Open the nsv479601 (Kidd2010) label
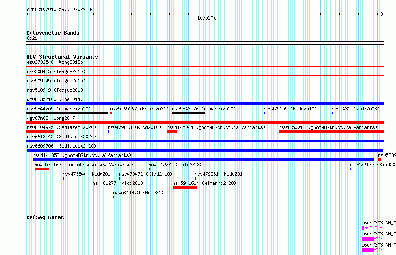 pos(175,165)
